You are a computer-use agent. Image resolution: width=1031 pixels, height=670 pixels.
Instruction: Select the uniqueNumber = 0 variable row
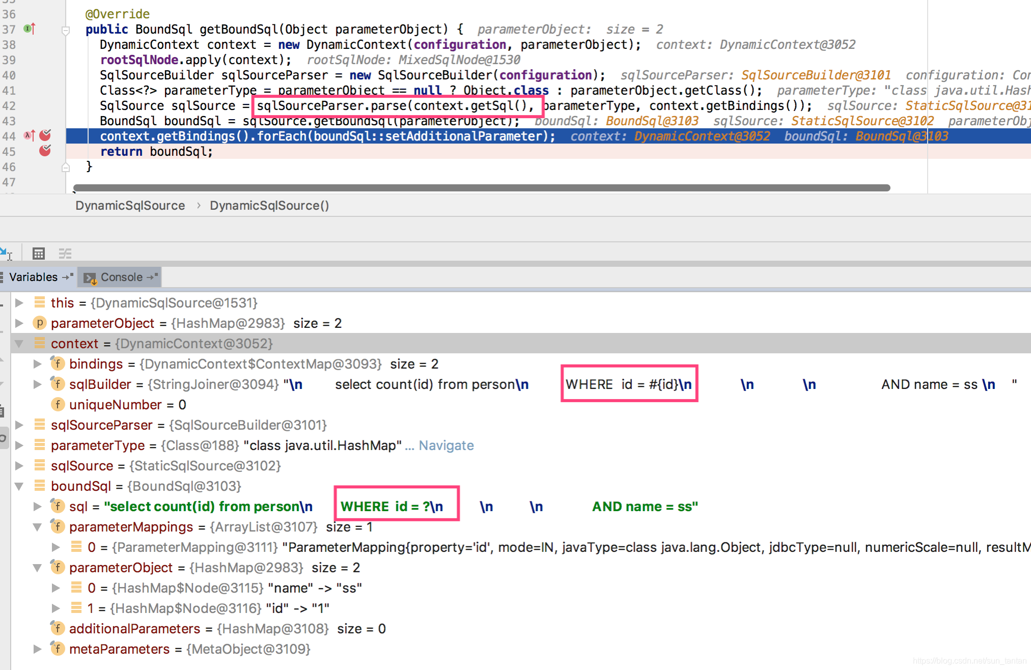[x=520, y=405]
